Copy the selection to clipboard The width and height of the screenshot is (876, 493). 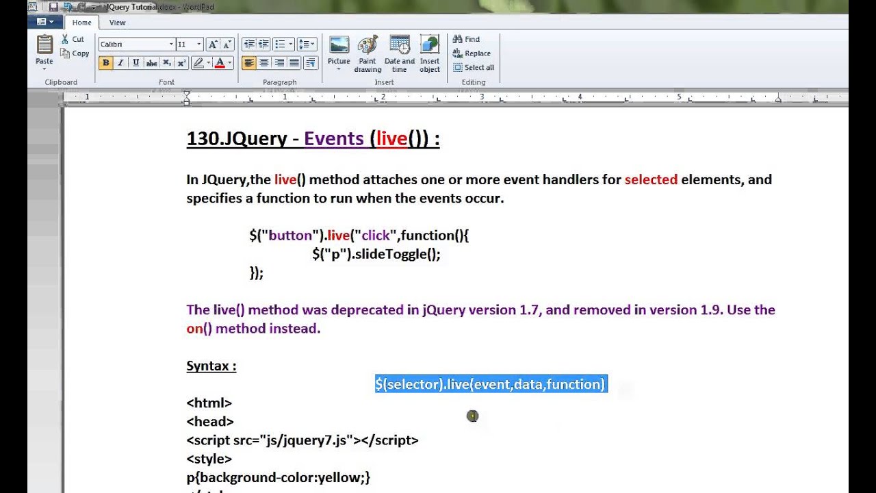75,53
